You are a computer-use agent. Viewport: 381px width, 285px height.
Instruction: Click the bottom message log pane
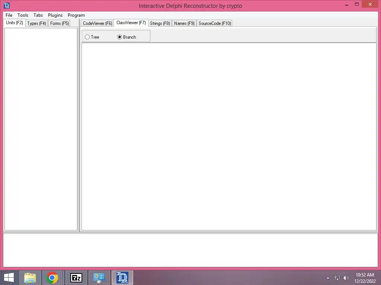click(x=190, y=250)
